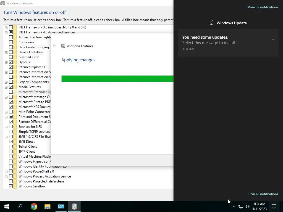Select Windows Identity Foundation 3.5 row

pyautogui.click(x=42, y=166)
